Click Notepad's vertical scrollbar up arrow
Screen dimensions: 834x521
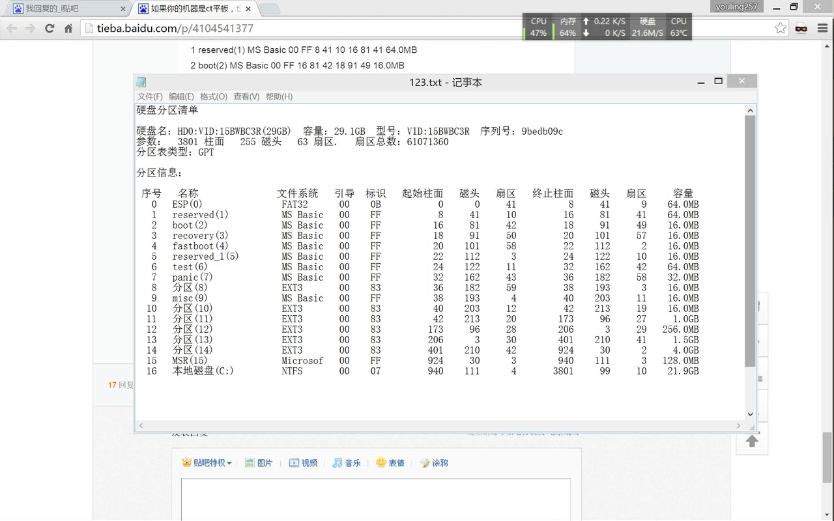pos(750,110)
